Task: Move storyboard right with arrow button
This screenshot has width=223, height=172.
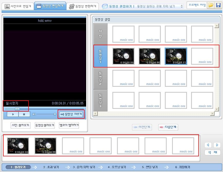Action: pyautogui.click(x=217, y=145)
